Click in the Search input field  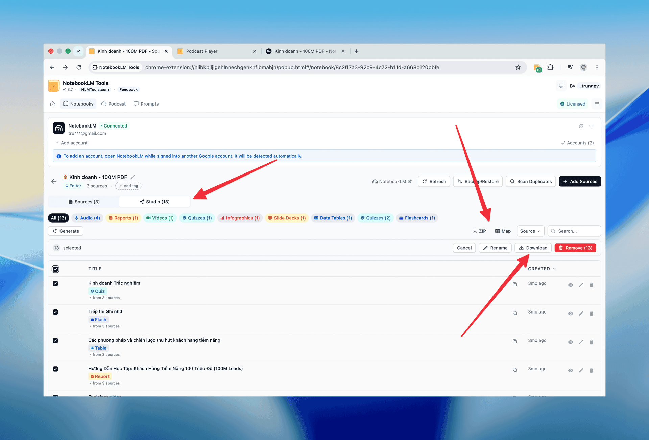(574, 231)
